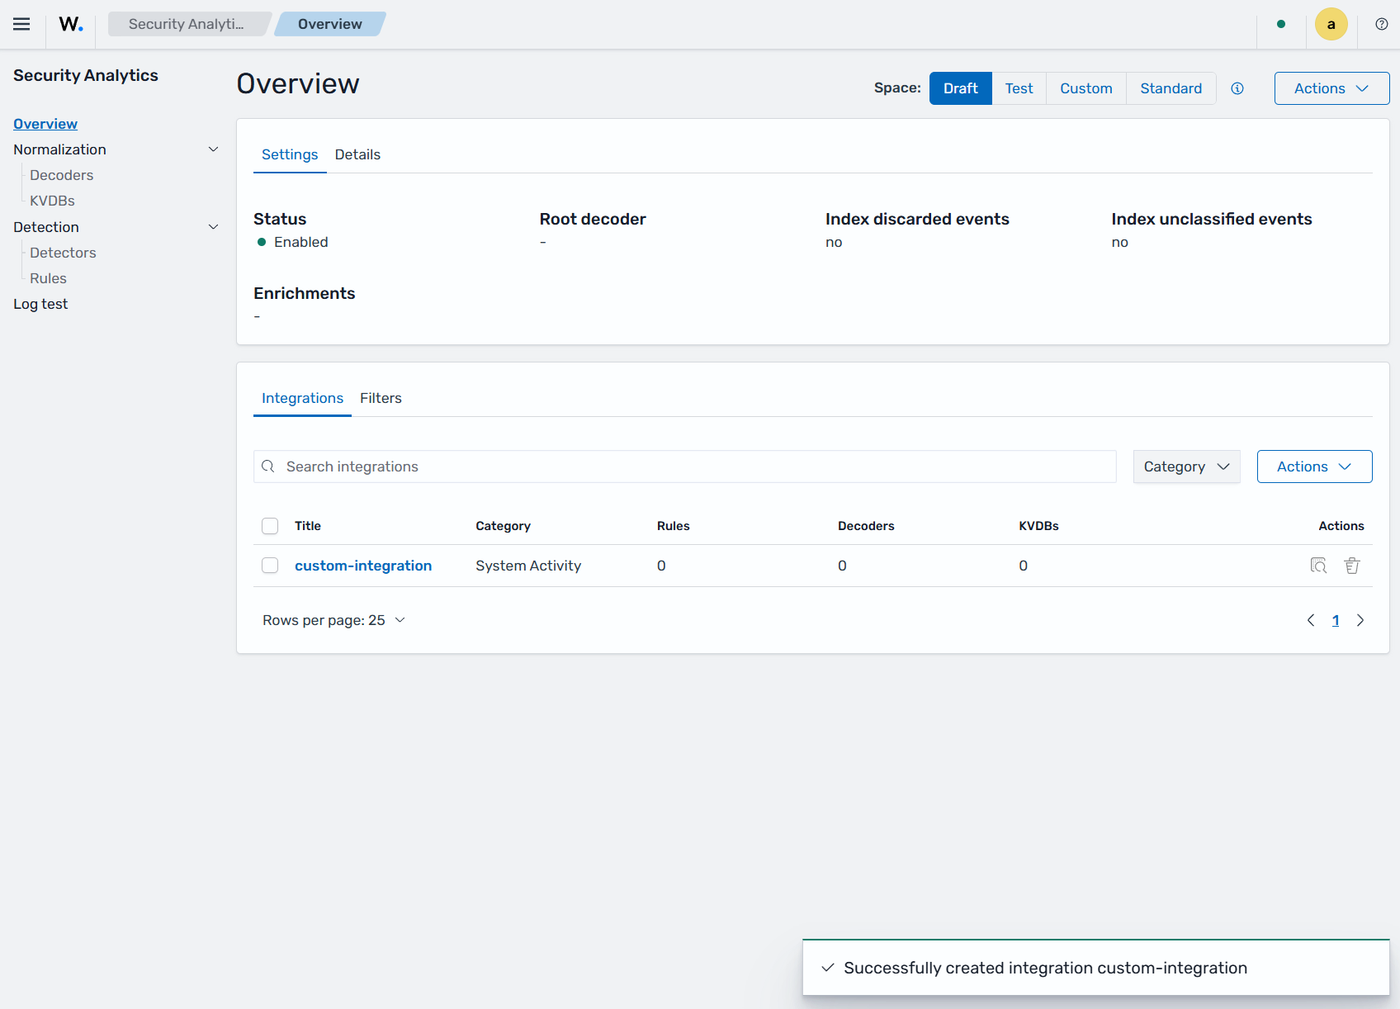Select the Custom space
This screenshot has height=1009, width=1400.
point(1086,88)
